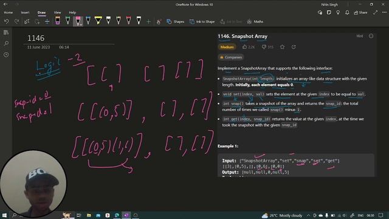The width and height of the screenshot is (389, 219).
Task: Click the star favorite icon
Action: pyautogui.click(x=282, y=47)
